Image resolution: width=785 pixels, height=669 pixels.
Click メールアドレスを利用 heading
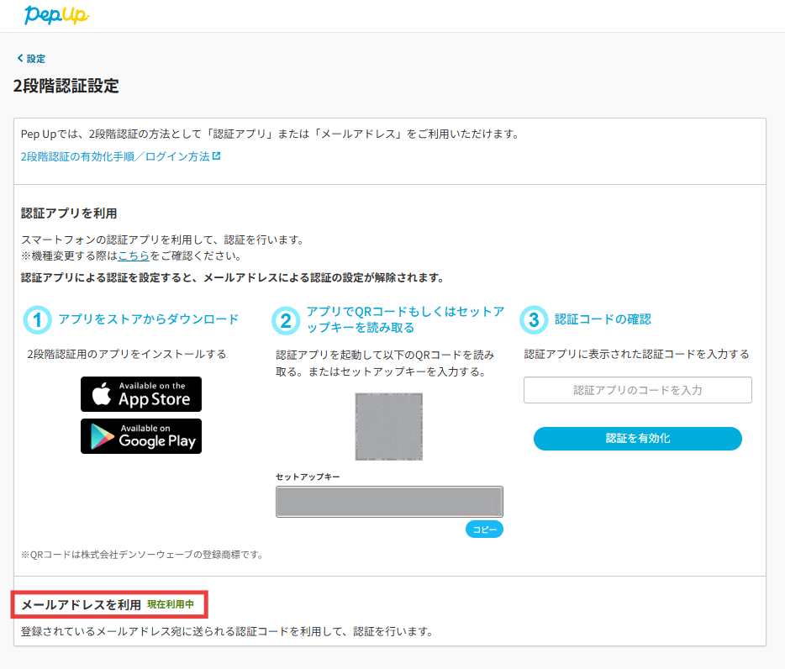coord(81,605)
